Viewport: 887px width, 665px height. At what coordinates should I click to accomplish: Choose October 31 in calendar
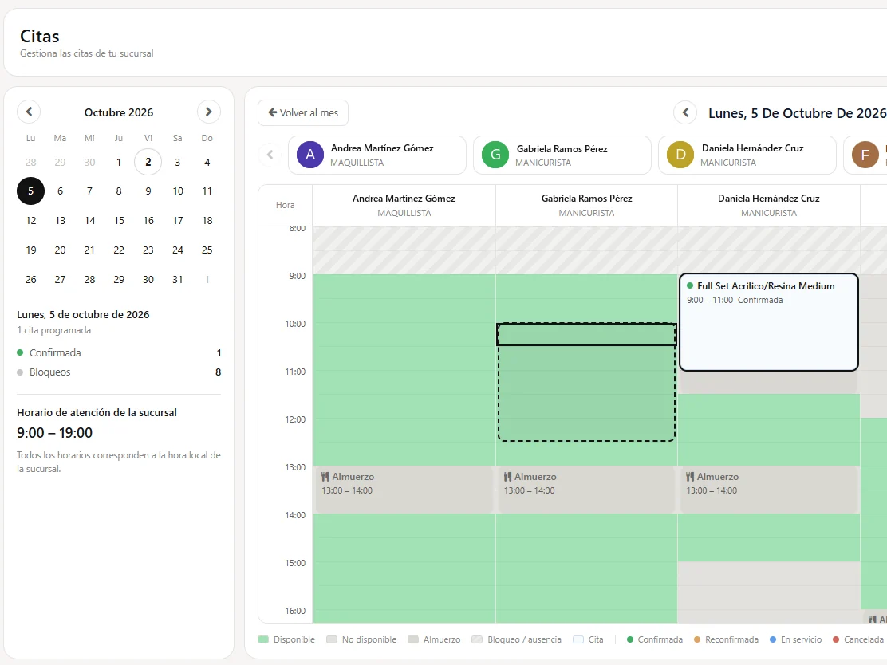click(x=178, y=279)
